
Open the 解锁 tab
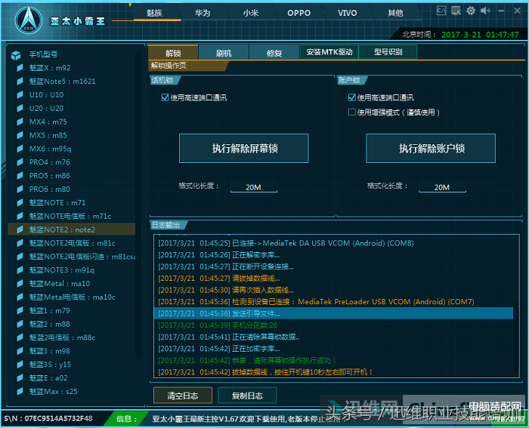coord(173,53)
